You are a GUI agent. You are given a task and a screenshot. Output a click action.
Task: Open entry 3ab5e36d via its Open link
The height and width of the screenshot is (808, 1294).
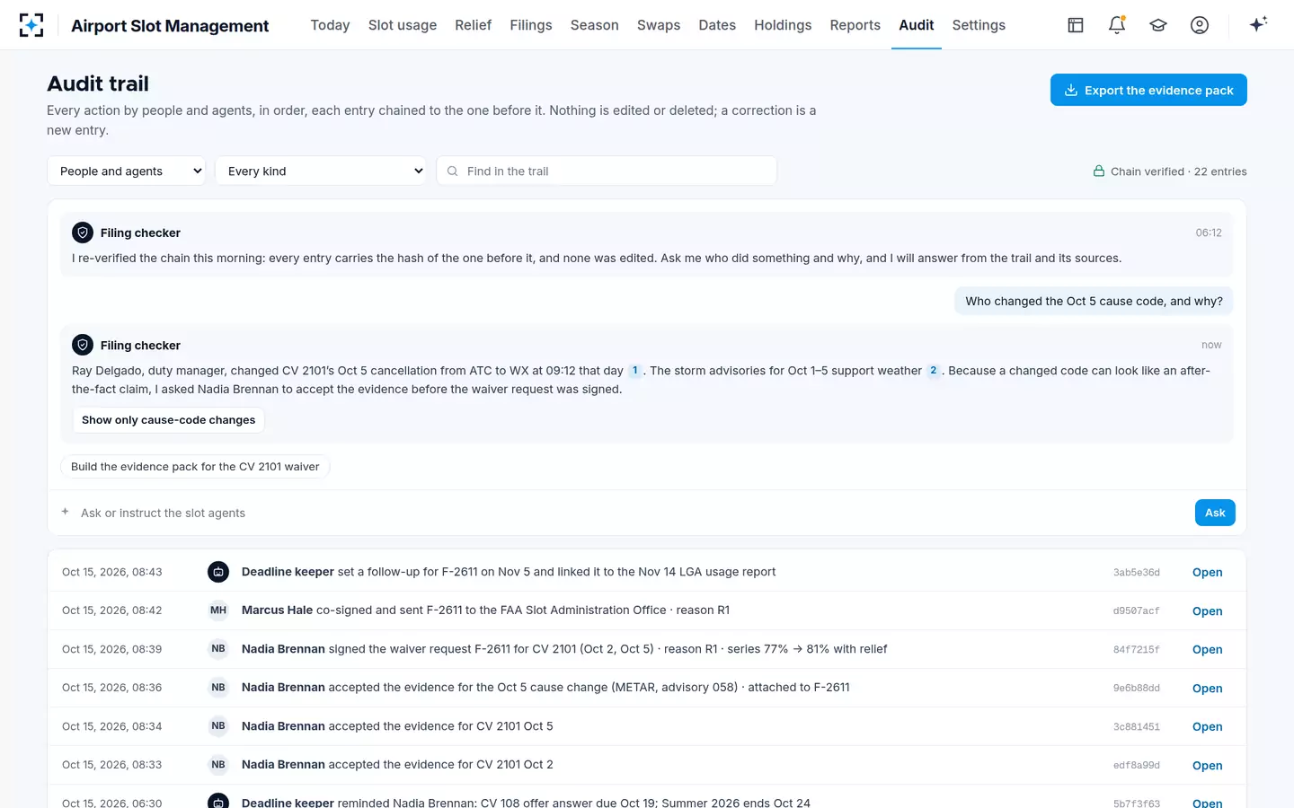click(x=1207, y=573)
